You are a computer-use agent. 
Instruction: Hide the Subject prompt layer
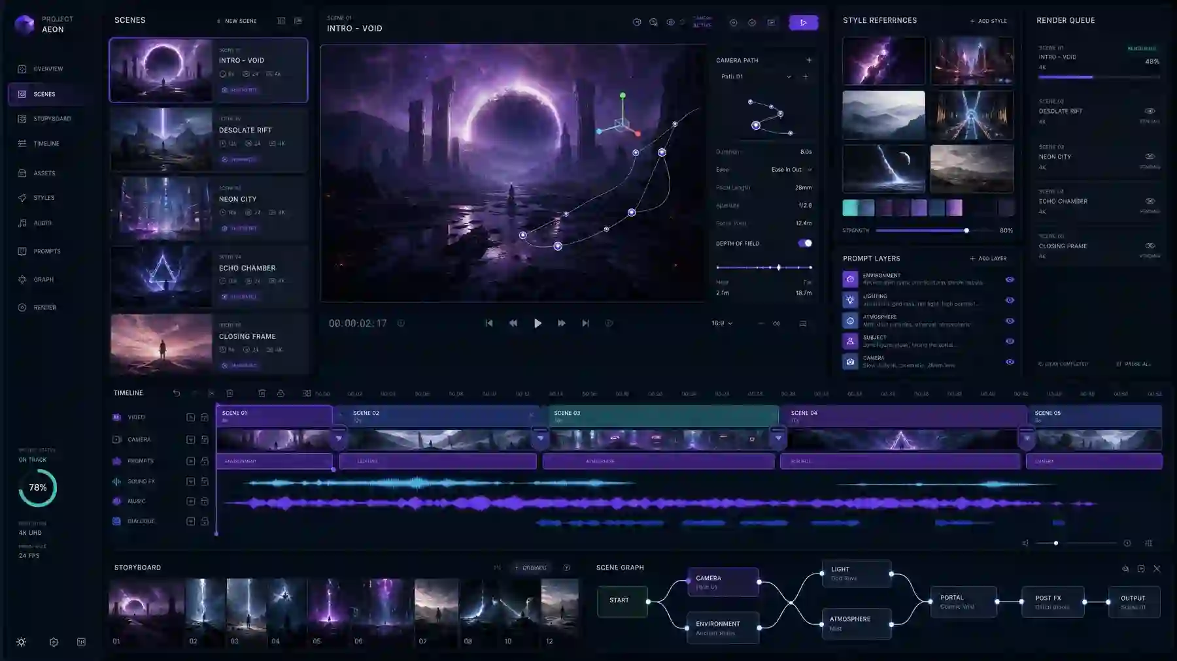click(1010, 341)
